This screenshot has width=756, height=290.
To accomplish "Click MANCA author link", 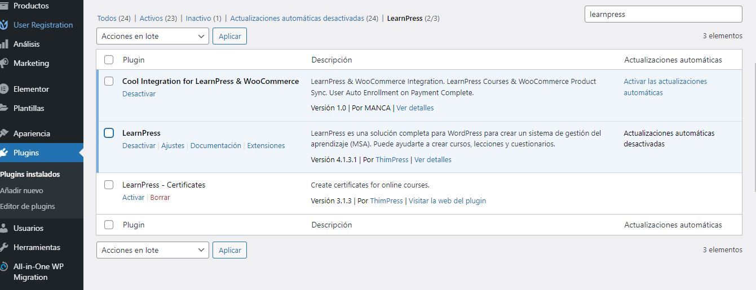I will coord(377,108).
